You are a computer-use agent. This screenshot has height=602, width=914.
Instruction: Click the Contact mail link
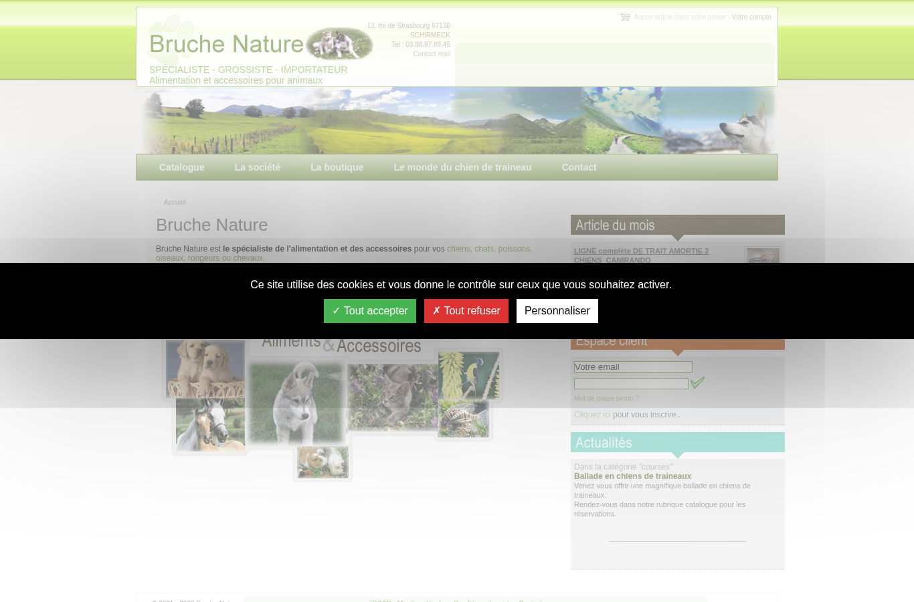click(x=432, y=54)
